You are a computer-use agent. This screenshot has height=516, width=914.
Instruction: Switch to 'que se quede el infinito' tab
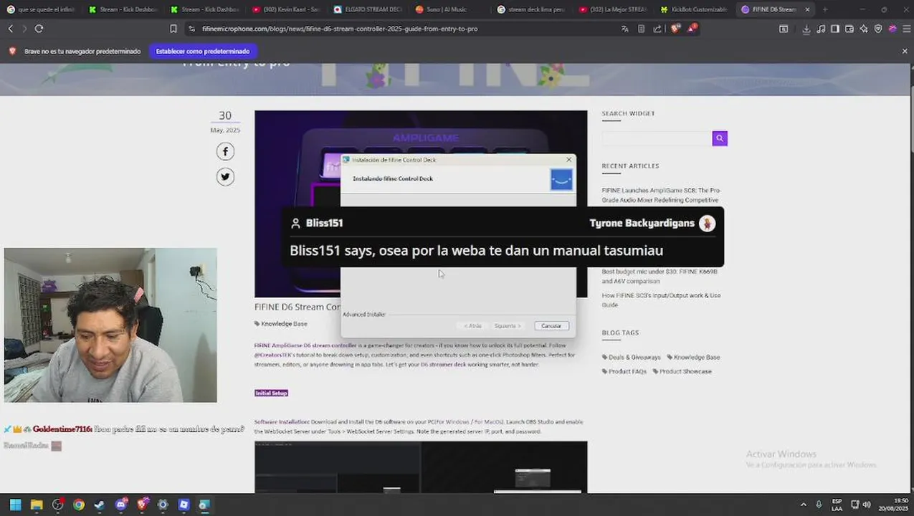[40, 9]
